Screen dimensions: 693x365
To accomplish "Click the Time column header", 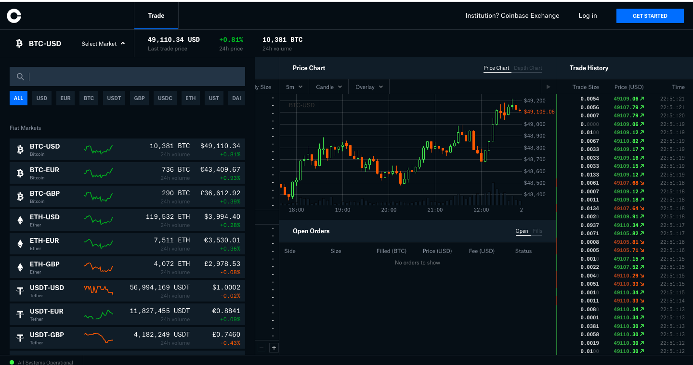I will 678,87.
